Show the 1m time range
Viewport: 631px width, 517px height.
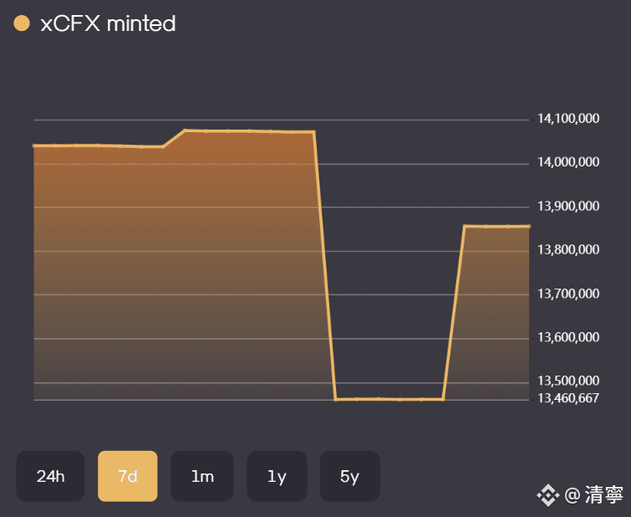pyautogui.click(x=202, y=476)
